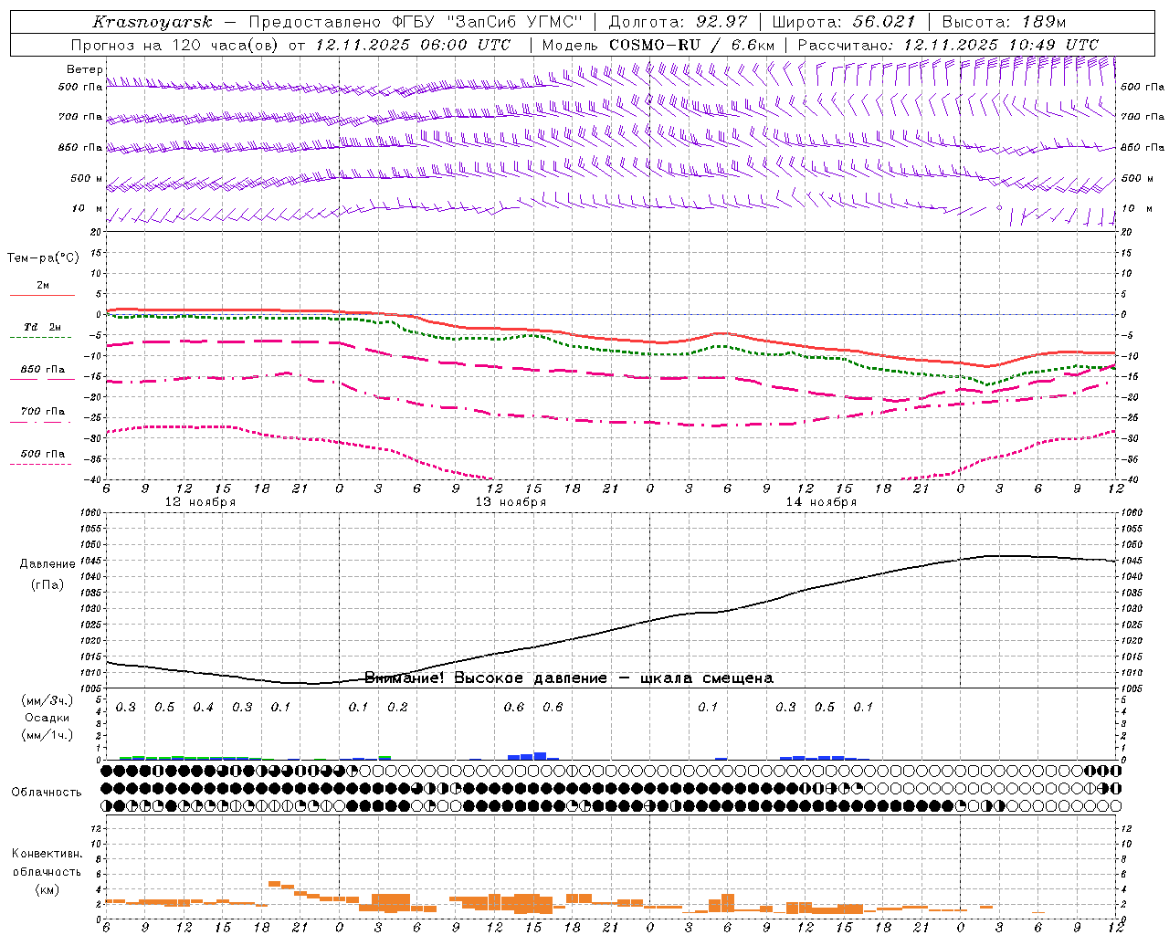Click the Высота 189м header field

pyautogui.click(x=1003, y=22)
